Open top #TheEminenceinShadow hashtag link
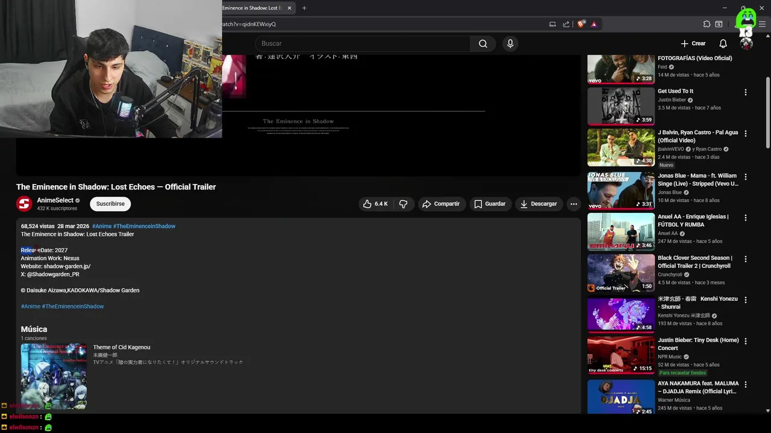 click(144, 226)
